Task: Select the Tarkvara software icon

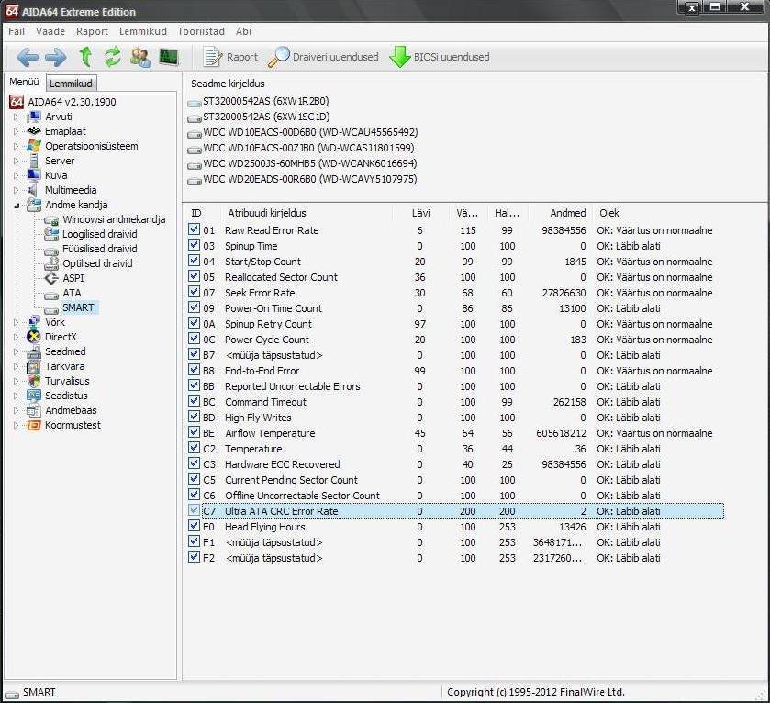Action: 33,366
